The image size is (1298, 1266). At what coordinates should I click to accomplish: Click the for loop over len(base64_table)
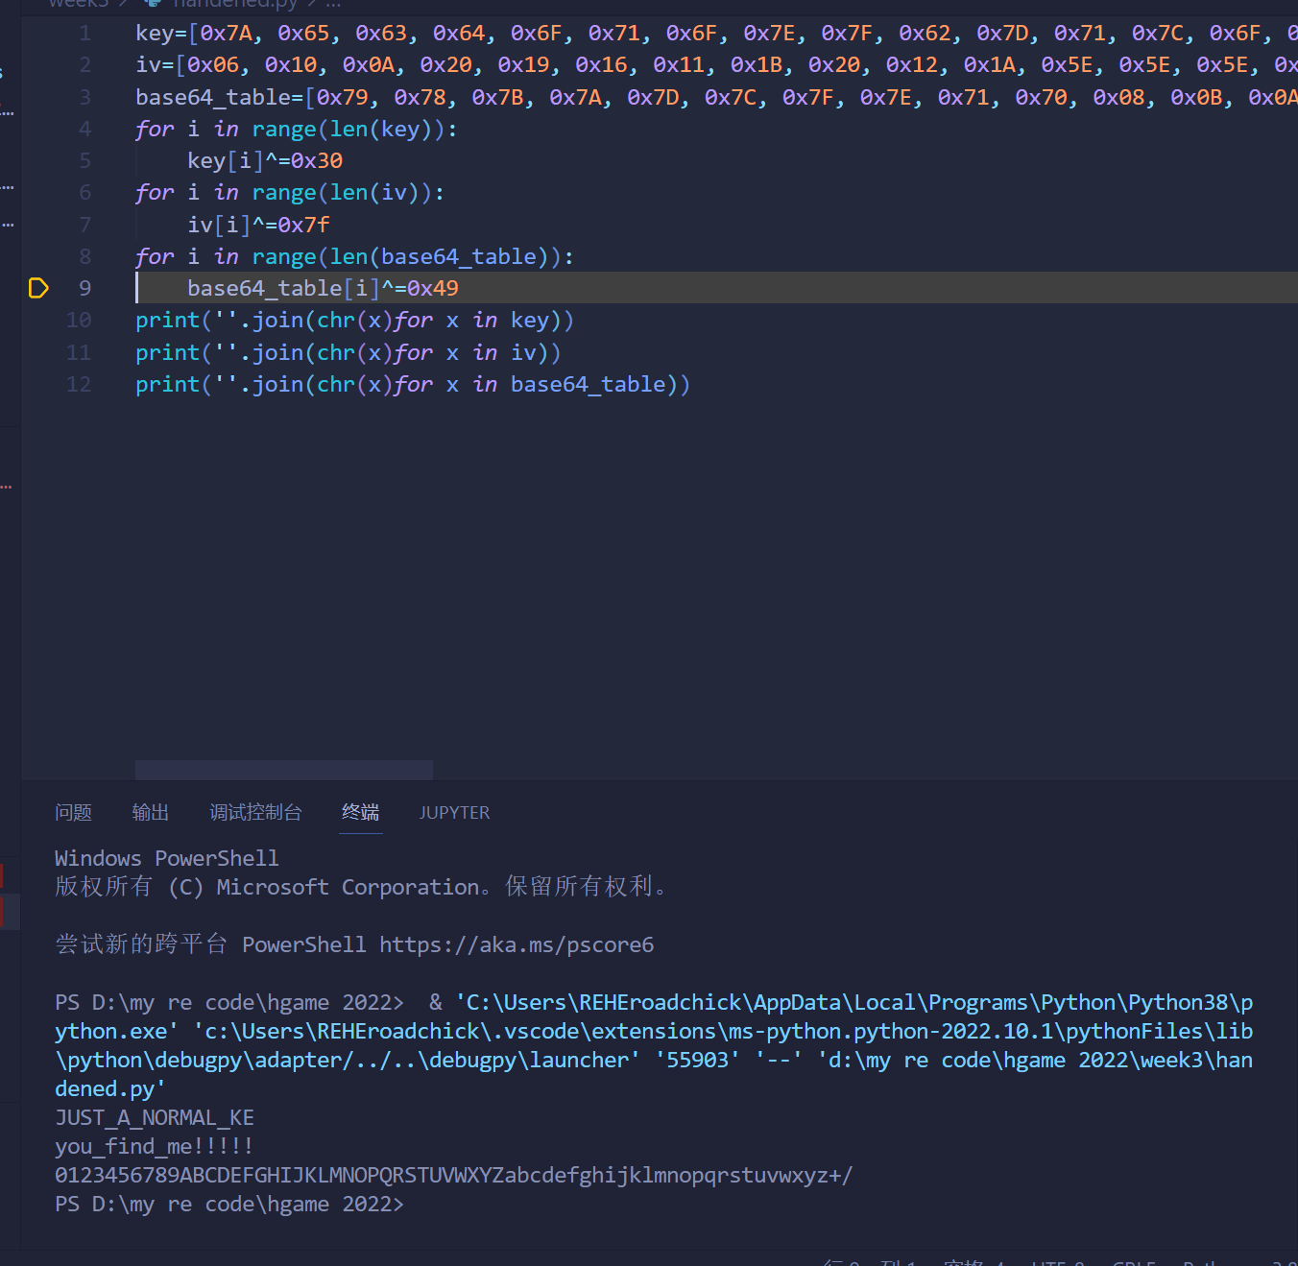pos(353,257)
